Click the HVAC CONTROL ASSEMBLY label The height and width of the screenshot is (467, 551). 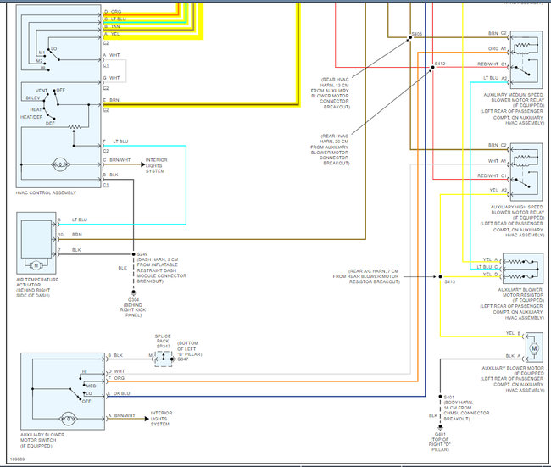pos(46,192)
